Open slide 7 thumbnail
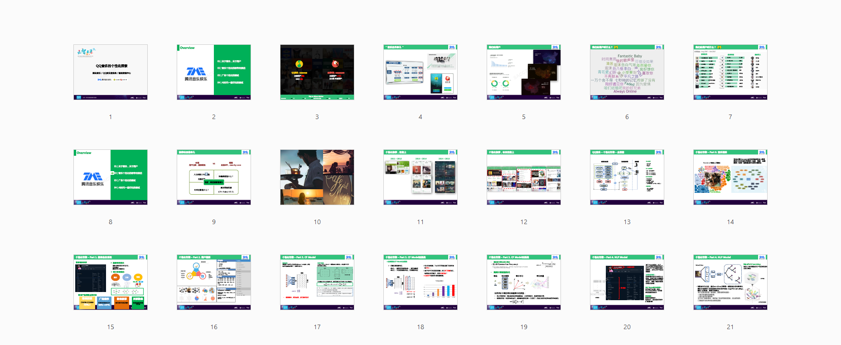The image size is (841, 345). pyautogui.click(x=730, y=72)
